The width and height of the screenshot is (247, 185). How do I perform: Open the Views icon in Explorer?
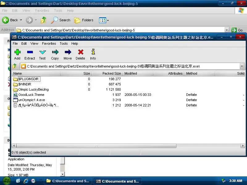(x=103, y=20)
